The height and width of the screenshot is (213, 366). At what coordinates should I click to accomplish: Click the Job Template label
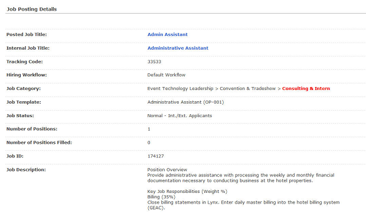pos(24,102)
